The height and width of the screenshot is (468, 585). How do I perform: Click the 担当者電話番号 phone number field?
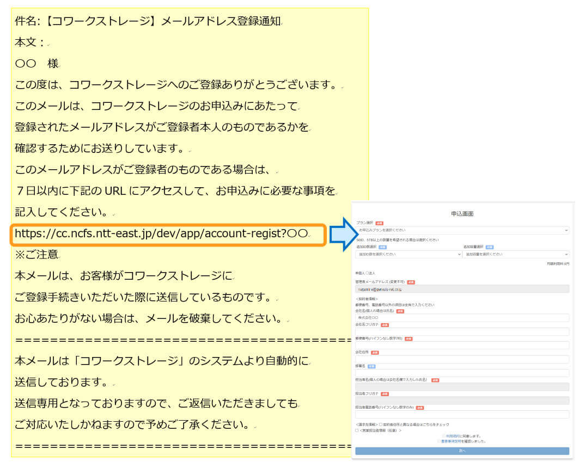(x=462, y=415)
